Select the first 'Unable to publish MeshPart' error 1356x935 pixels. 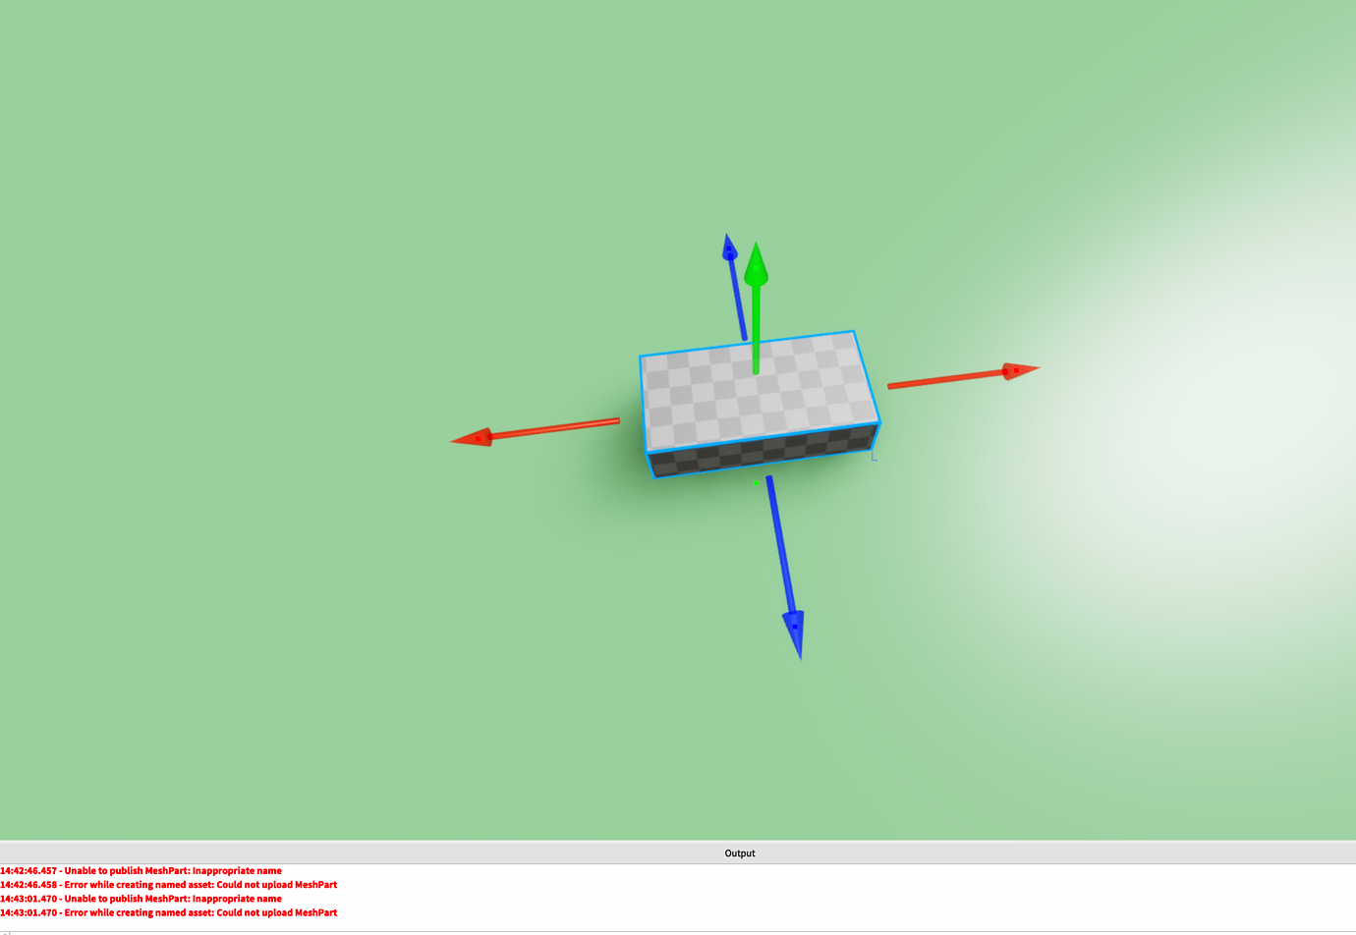point(141,870)
